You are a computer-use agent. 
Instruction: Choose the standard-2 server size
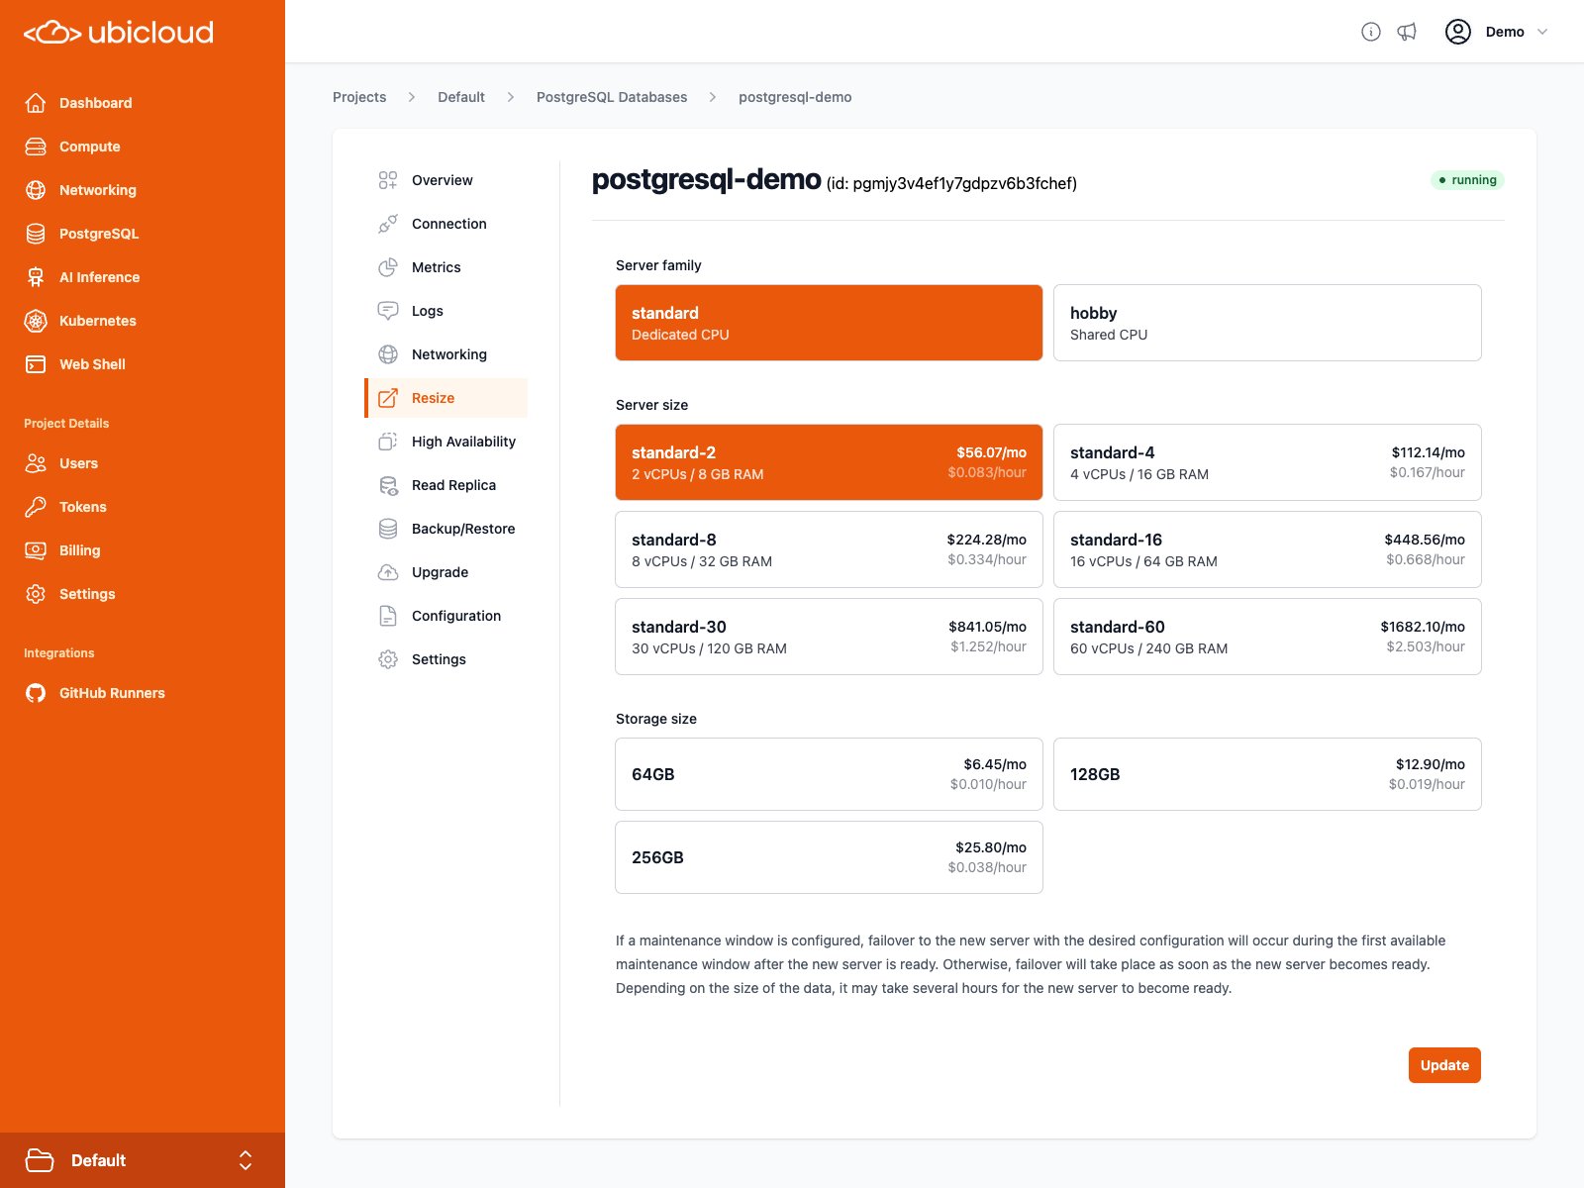tap(829, 462)
